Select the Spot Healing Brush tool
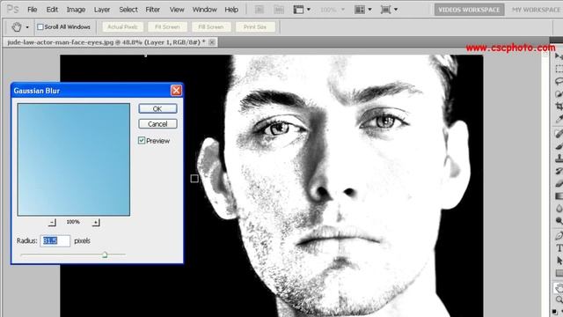 pyautogui.click(x=559, y=134)
